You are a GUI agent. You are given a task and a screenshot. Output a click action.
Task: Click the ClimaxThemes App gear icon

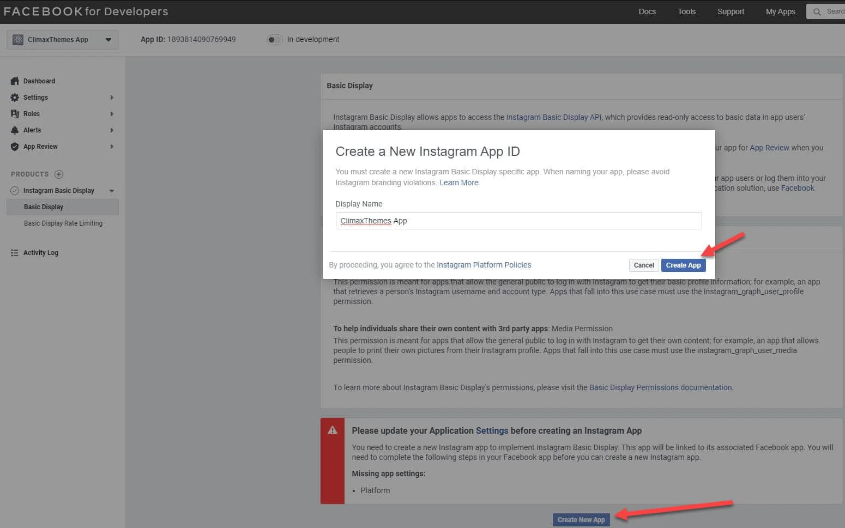(18, 40)
